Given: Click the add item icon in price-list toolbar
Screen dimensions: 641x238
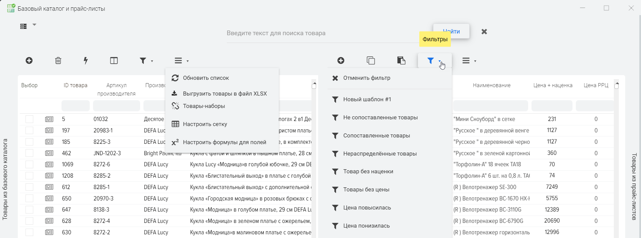Looking at the screenshot, I should (341, 61).
